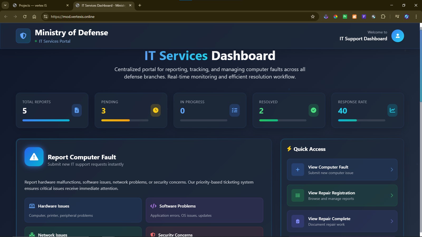Screen dimensions: 422x237
Task: Click the checklist icon on In Progress card
Action: (234, 110)
